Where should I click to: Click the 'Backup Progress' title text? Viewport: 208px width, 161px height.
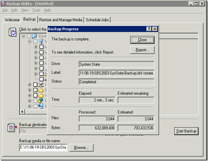[x=63, y=29]
